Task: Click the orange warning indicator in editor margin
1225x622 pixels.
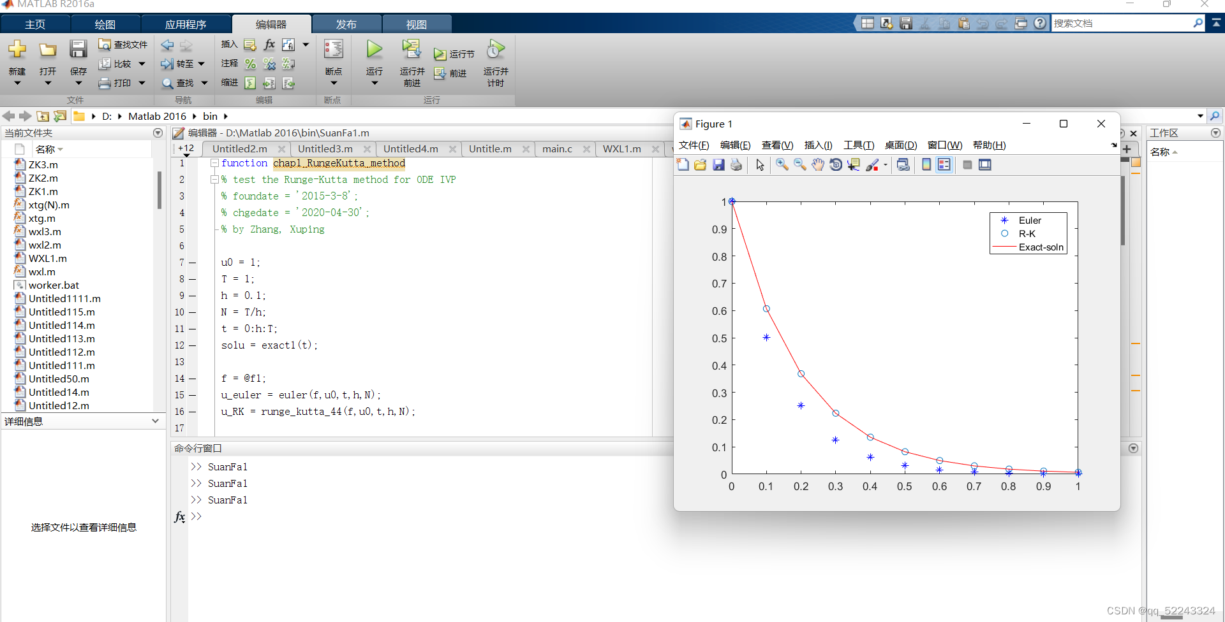Action: [1136, 163]
